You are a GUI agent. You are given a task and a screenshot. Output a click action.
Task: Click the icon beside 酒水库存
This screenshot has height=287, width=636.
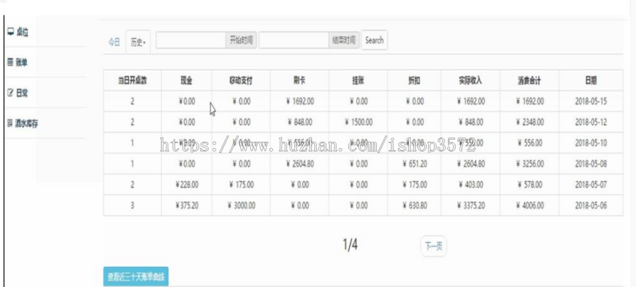point(10,123)
